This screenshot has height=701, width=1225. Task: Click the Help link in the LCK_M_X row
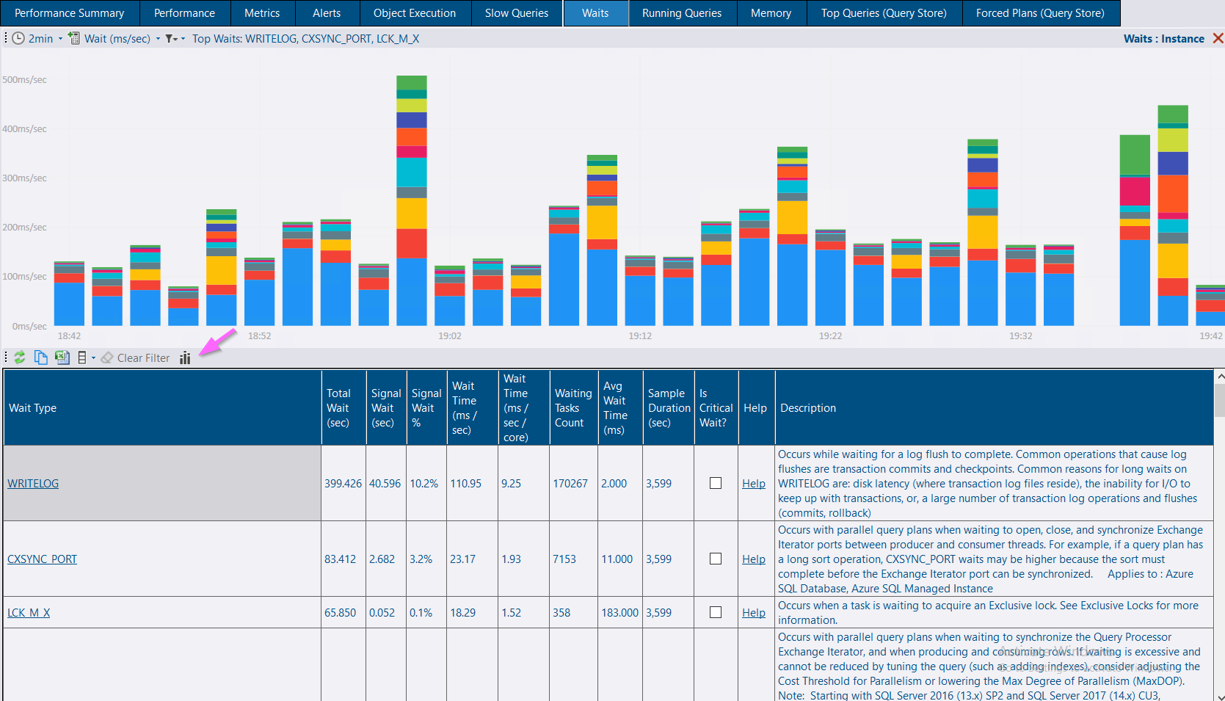click(753, 613)
